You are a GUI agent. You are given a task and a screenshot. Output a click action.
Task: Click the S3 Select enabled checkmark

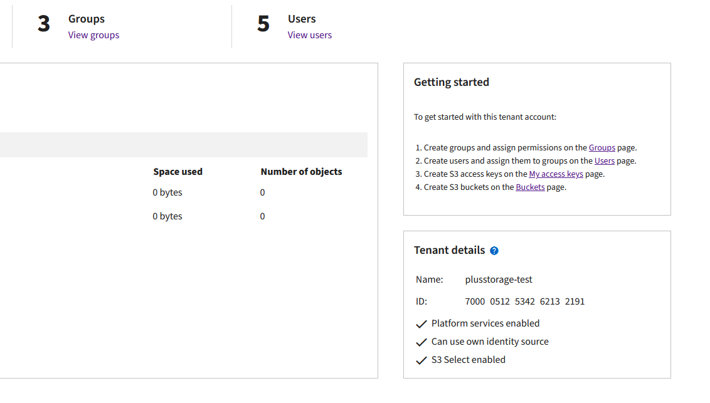click(421, 360)
